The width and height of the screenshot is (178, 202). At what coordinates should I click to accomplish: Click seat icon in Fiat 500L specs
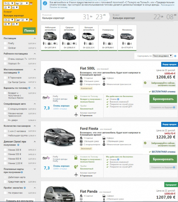tap(81, 78)
